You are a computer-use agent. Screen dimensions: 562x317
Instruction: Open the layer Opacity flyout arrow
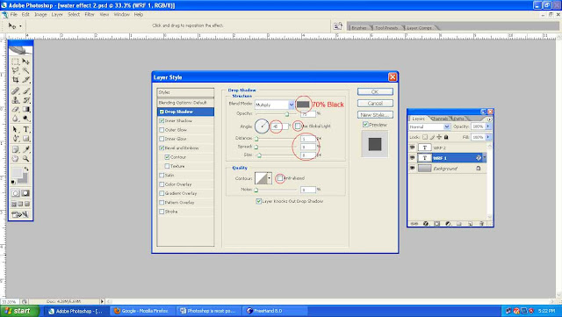[488, 126]
